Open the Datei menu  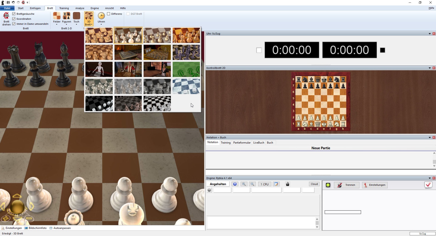[x=7, y=8]
